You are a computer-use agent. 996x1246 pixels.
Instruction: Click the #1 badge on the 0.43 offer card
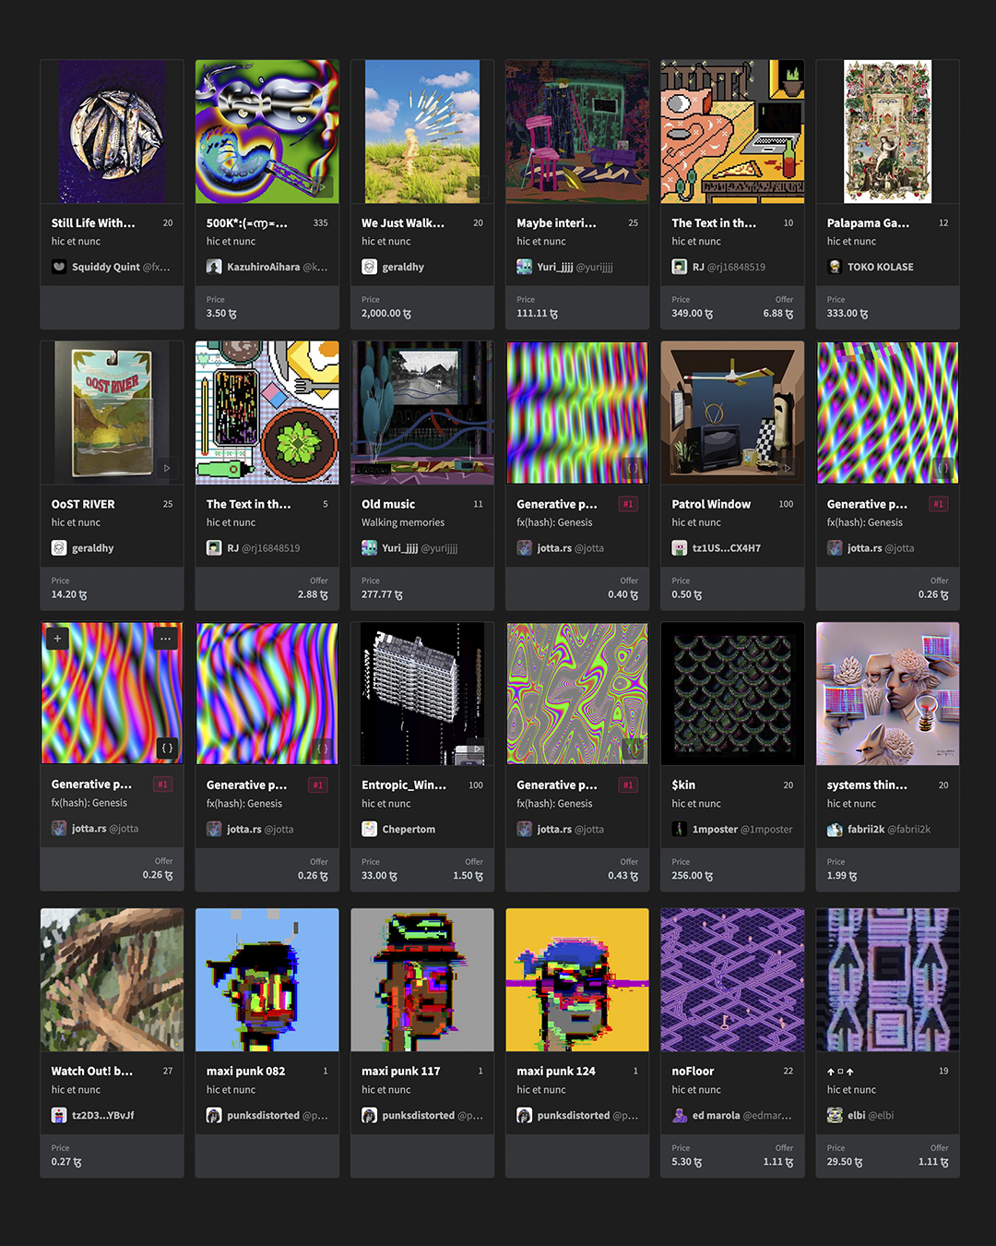tap(628, 785)
